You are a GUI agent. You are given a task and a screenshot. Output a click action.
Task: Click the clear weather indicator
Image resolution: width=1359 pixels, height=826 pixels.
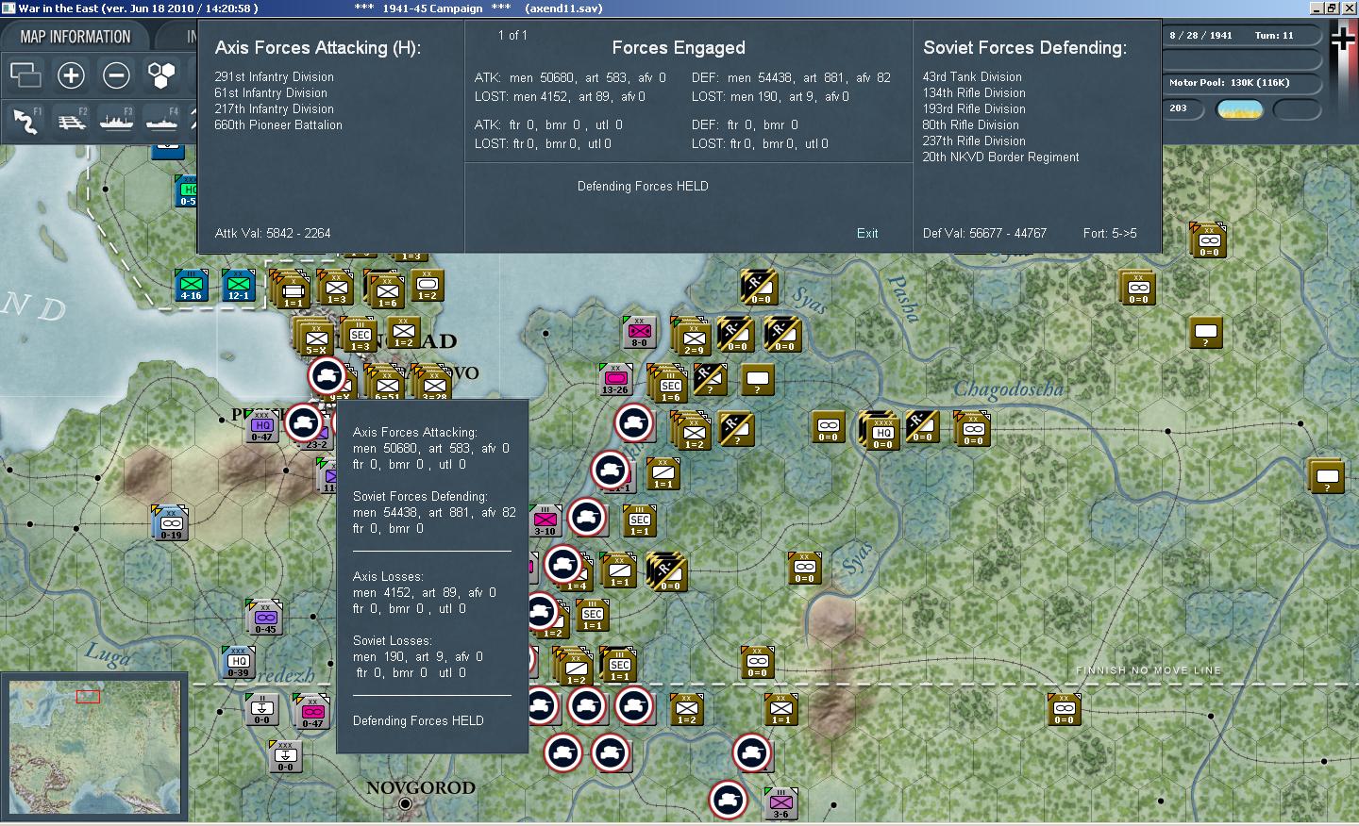point(1240,109)
